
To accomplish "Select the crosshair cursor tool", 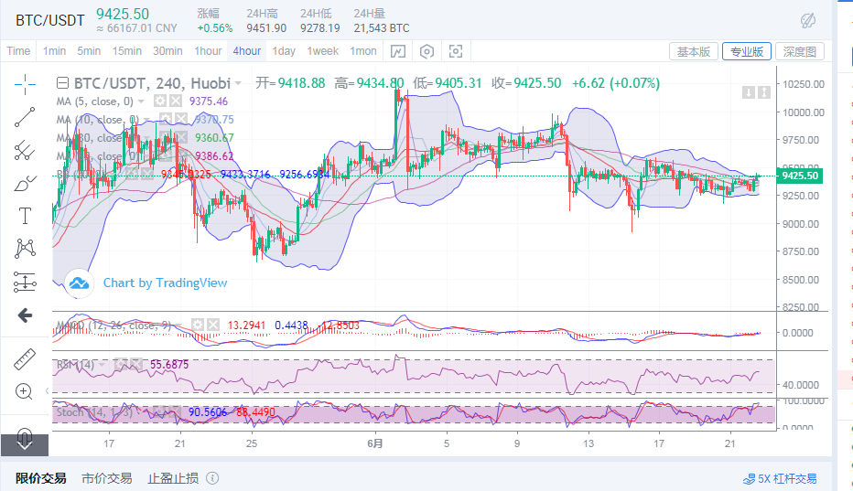I will click(x=25, y=84).
